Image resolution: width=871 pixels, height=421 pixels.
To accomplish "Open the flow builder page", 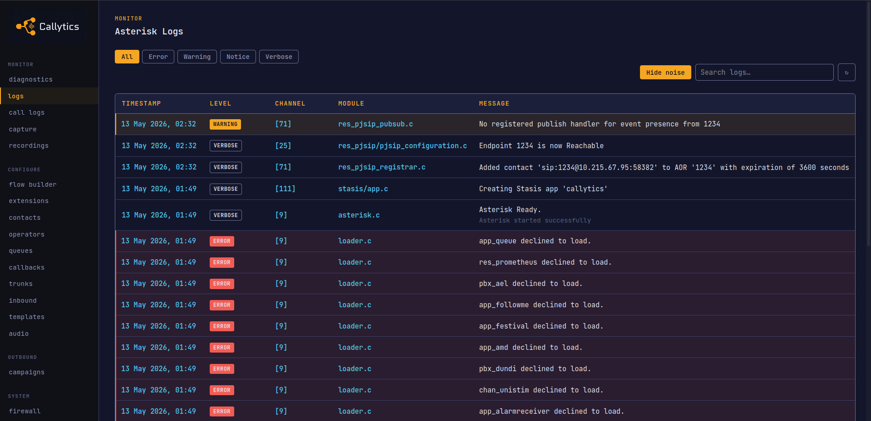I will coord(49,184).
